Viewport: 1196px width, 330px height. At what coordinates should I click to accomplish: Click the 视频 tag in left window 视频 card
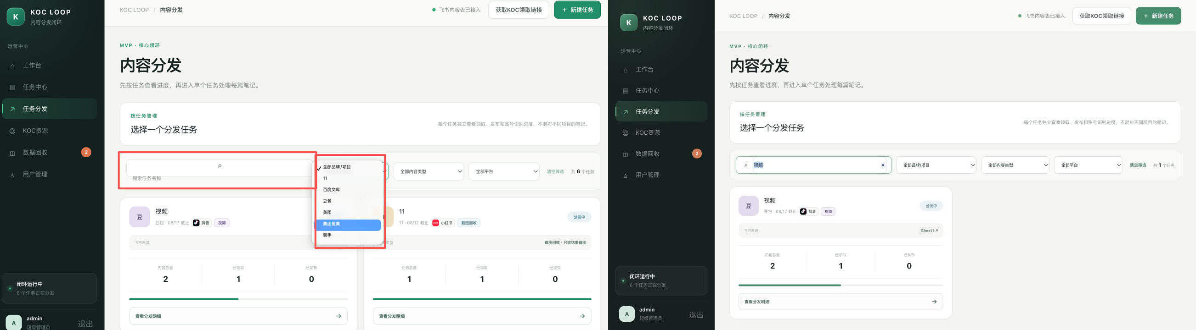click(222, 223)
